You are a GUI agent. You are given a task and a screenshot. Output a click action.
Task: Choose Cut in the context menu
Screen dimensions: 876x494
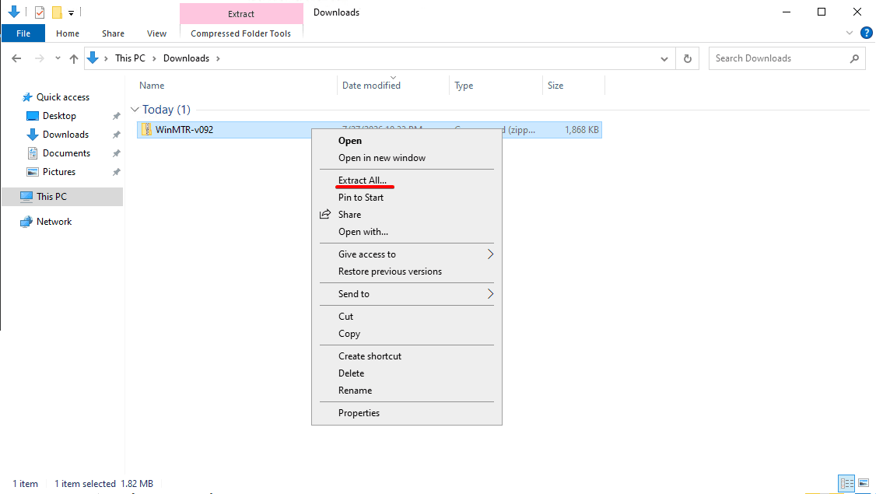(407, 317)
